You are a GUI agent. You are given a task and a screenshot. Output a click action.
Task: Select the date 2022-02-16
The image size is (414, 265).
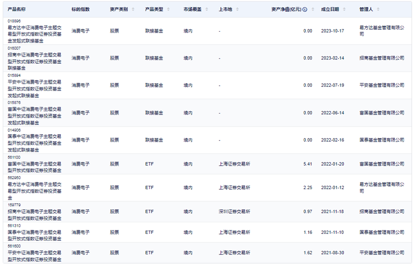pyautogui.click(x=333, y=140)
